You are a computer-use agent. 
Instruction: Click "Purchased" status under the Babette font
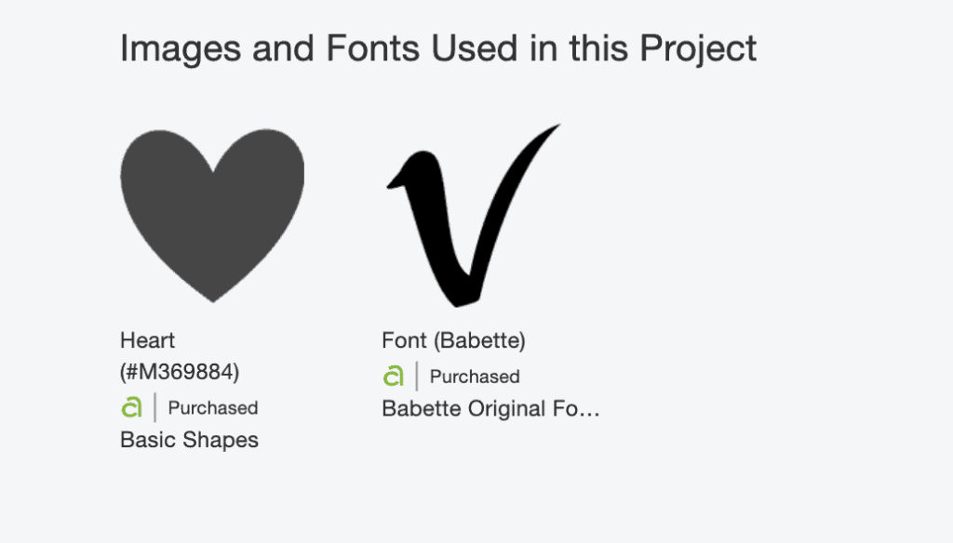(x=475, y=377)
